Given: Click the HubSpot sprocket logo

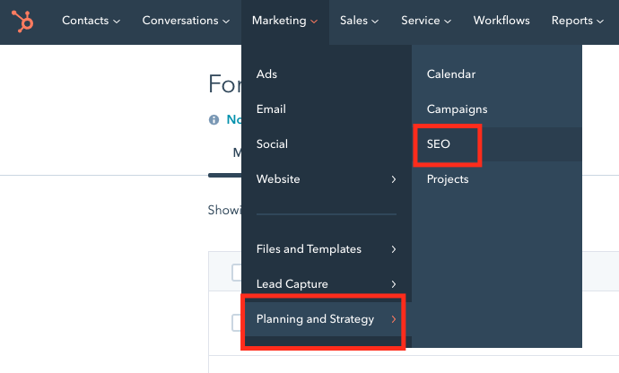Looking at the screenshot, I should point(22,21).
